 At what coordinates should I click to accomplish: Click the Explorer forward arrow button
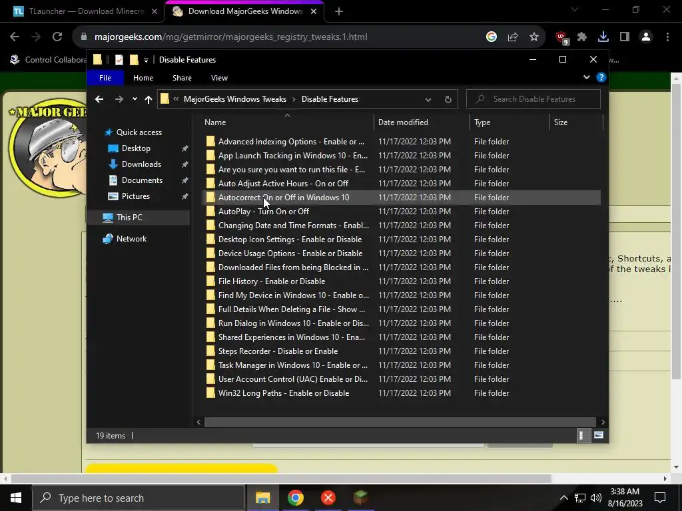pyautogui.click(x=119, y=100)
